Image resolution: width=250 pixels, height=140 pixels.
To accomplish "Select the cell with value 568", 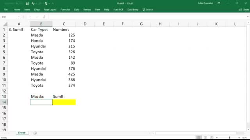I will 64,80.
